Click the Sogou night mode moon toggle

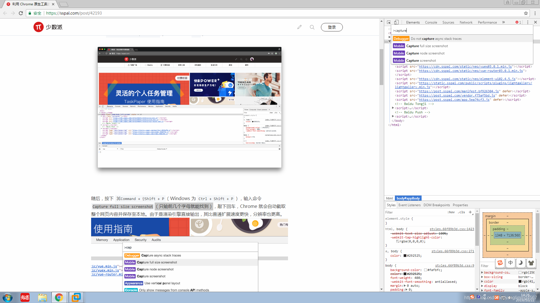(x=521, y=263)
